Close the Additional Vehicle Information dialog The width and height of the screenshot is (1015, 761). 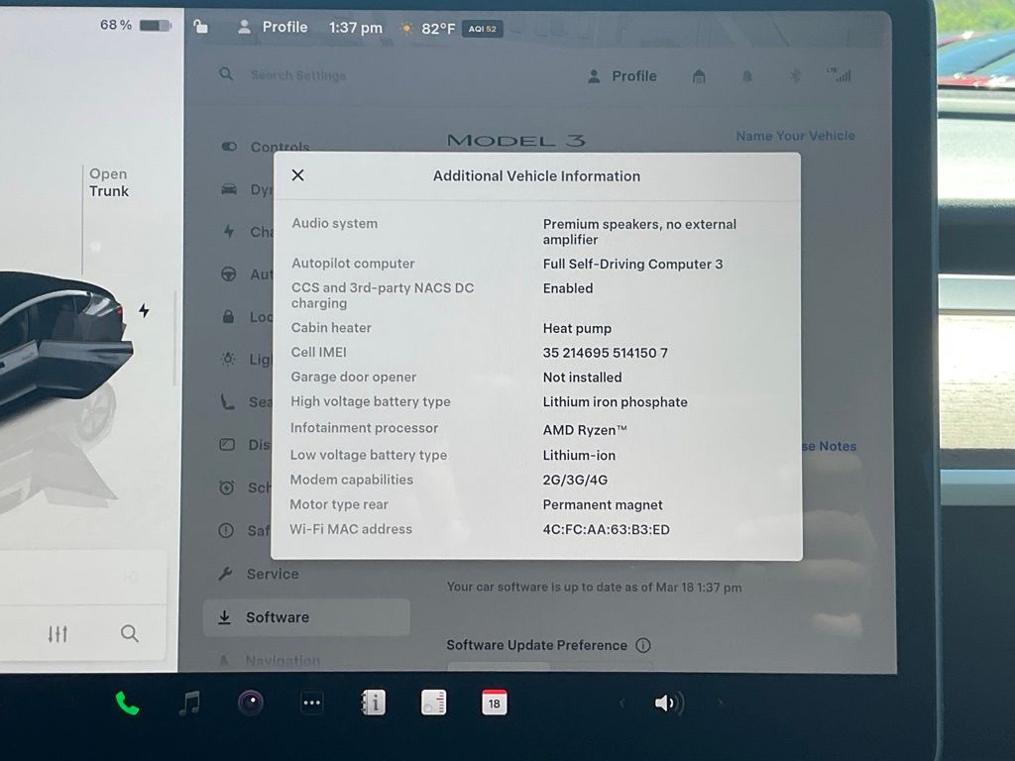[297, 175]
